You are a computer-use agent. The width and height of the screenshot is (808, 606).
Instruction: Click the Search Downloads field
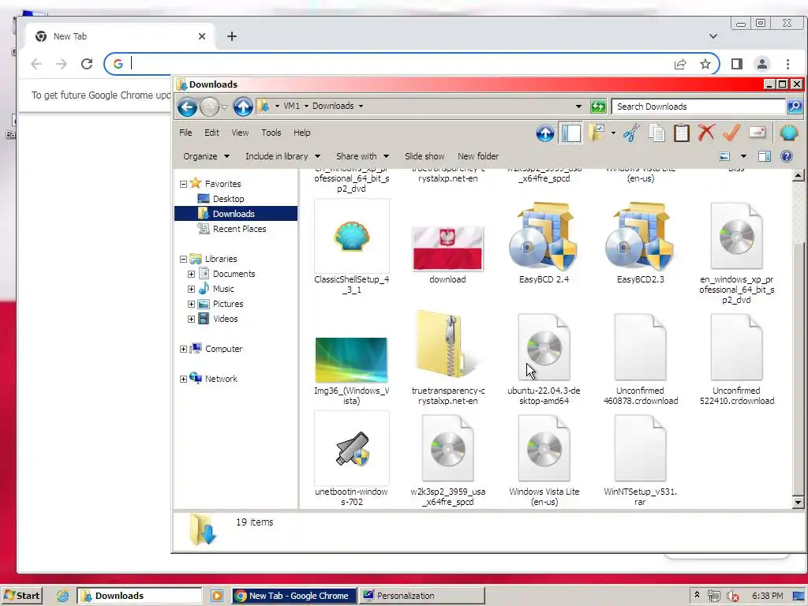point(698,107)
